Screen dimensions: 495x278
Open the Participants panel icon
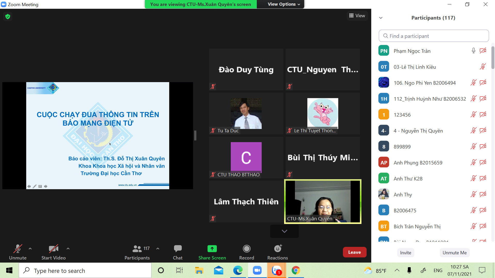(x=137, y=249)
